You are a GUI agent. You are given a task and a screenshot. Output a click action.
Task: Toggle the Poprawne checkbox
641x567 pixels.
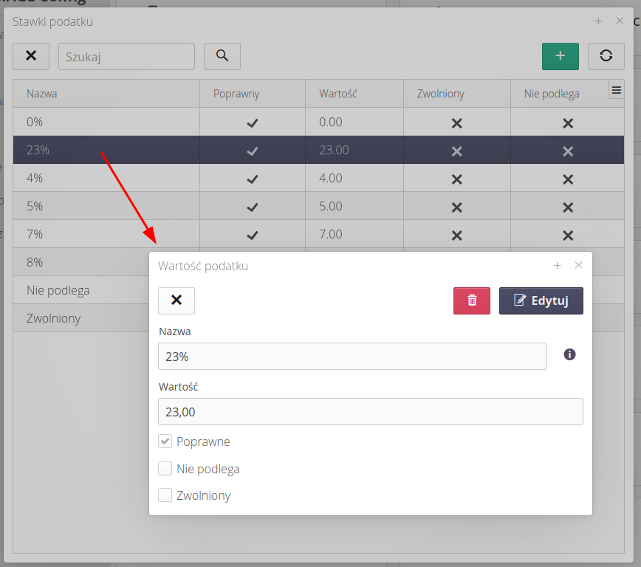165,441
